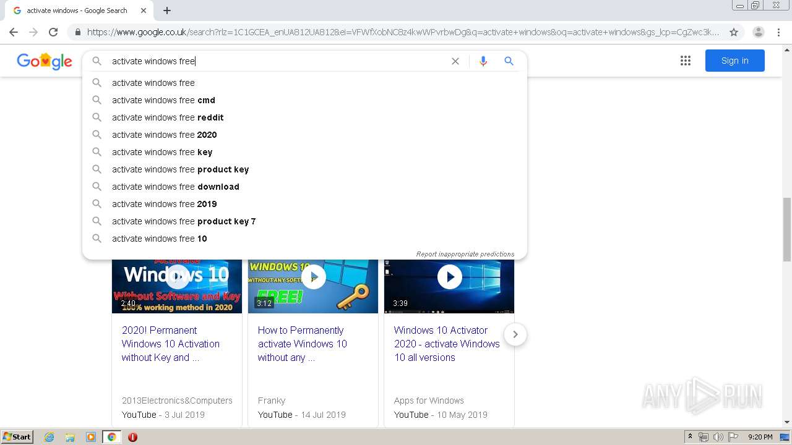
Task: Open 'How to Permanently activate Windows 10' link
Action: (303, 344)
